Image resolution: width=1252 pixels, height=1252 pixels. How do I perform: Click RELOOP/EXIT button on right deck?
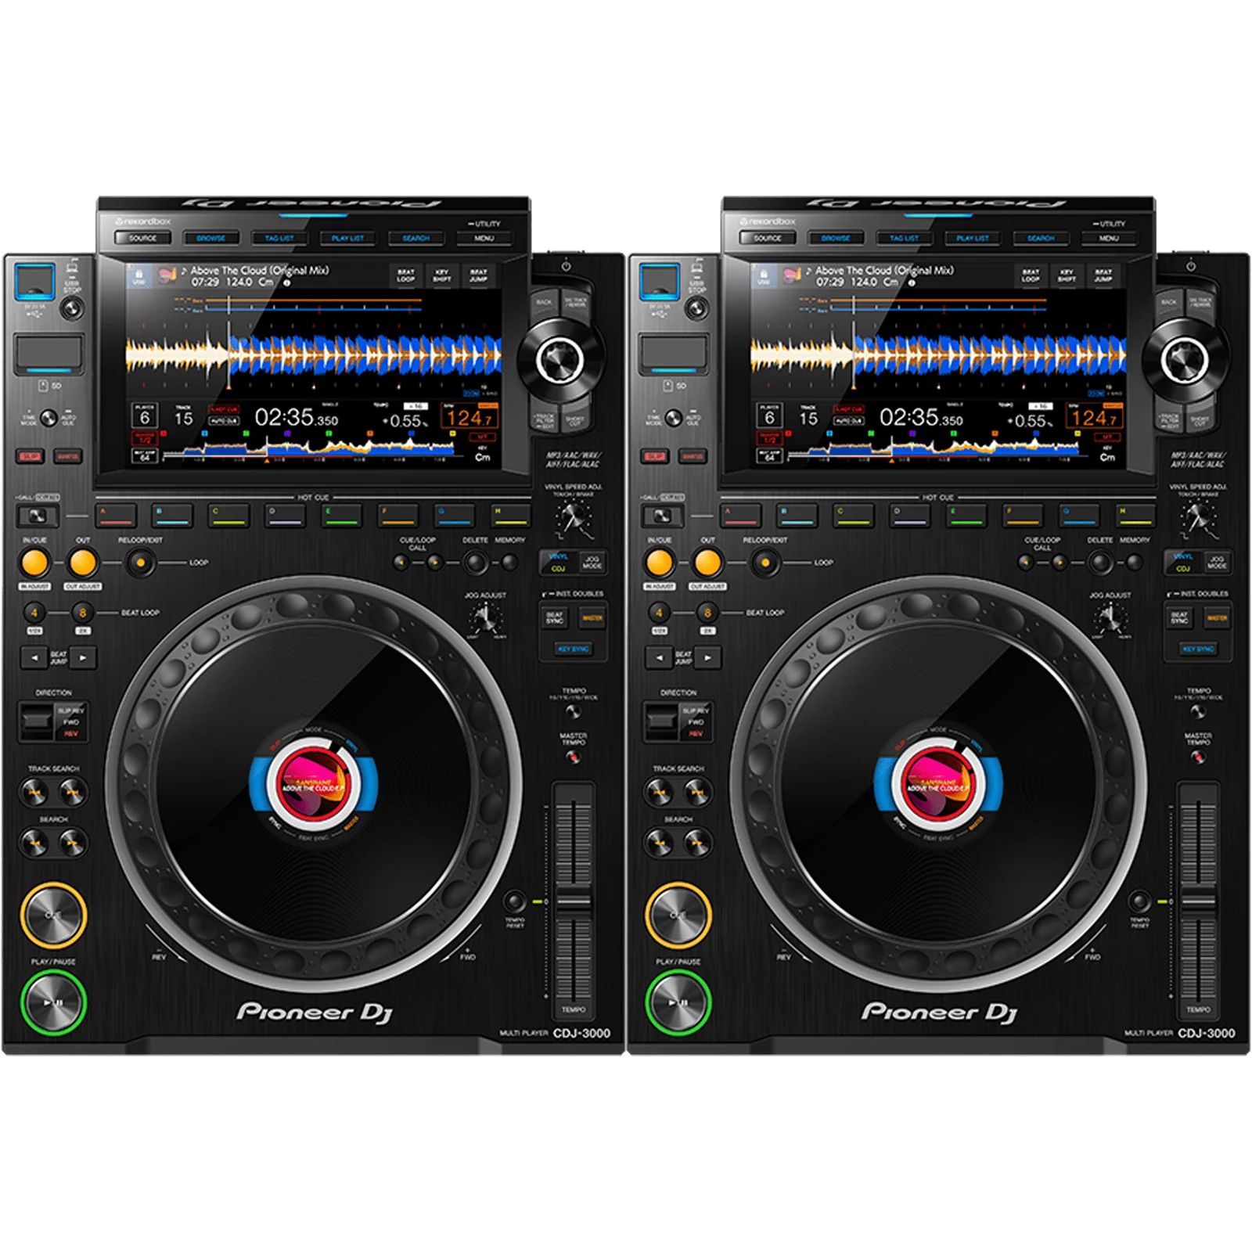[x=765, y=563]
